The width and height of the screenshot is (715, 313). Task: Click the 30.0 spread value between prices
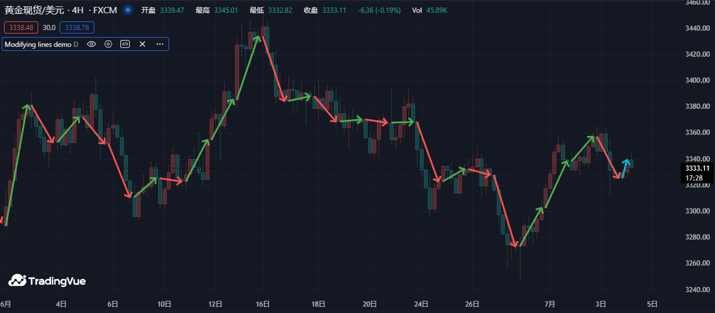tap(49, 27)
